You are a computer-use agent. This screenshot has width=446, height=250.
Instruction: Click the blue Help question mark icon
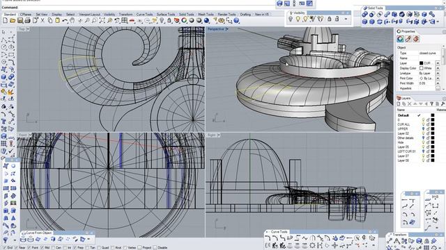[236, 20]
